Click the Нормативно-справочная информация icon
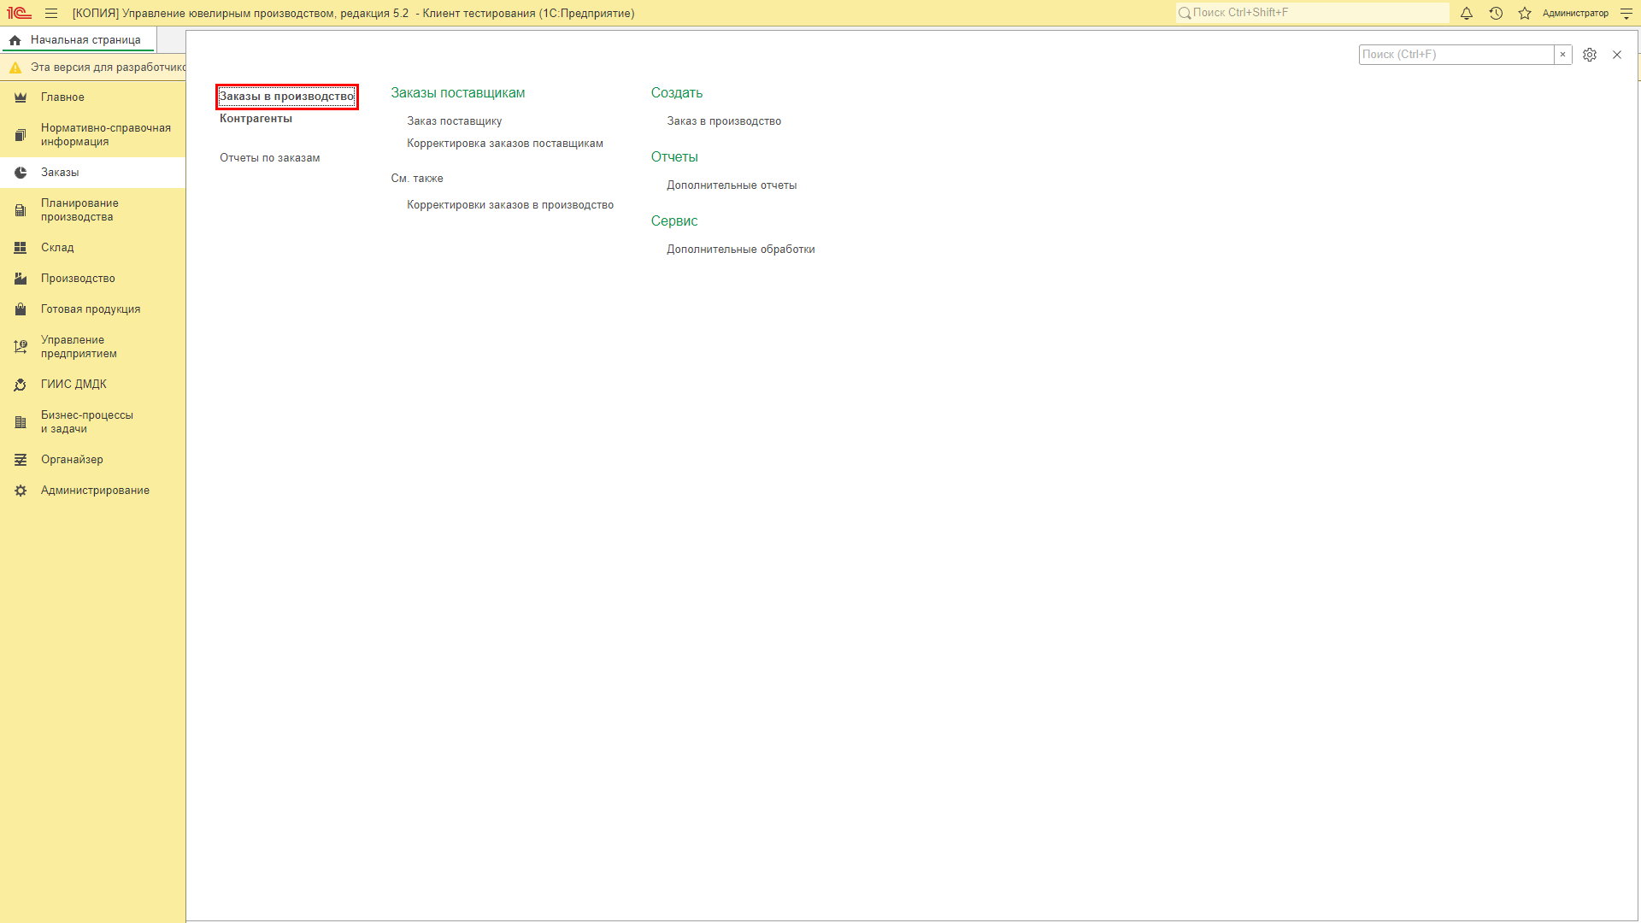 (x=21, y=135)
